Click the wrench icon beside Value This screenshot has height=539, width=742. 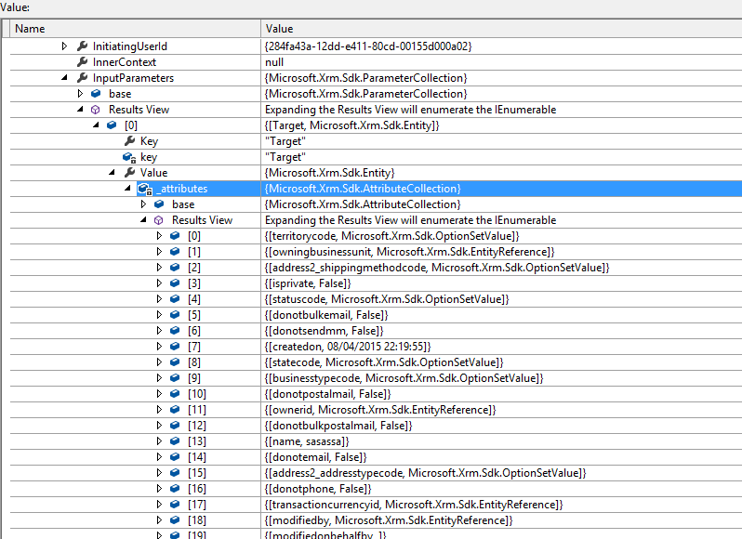(x=129, y=173)
